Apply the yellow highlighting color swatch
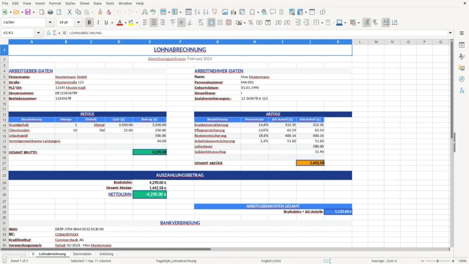The image size is (469, 264). point(131,22)
